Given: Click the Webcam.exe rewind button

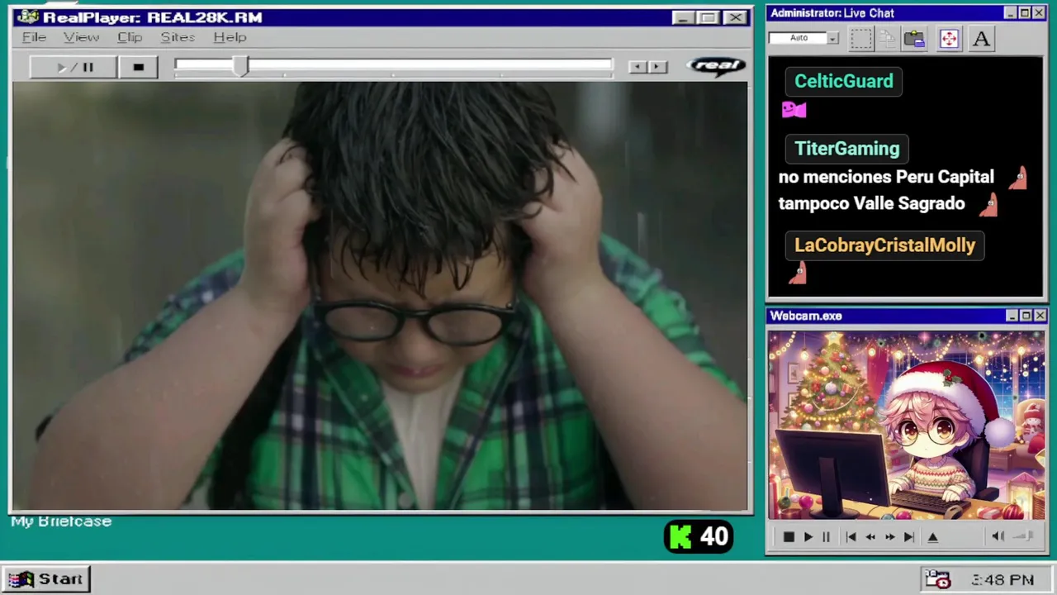Looking at the screenshot, I should click(870, 537).
